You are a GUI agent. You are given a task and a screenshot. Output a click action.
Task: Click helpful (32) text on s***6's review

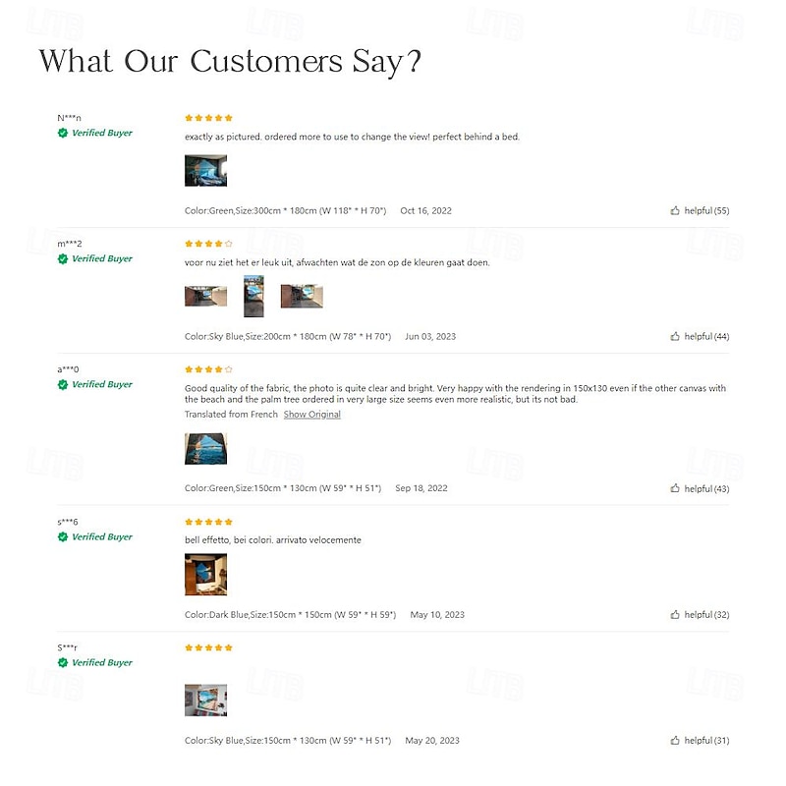[706, 615]
